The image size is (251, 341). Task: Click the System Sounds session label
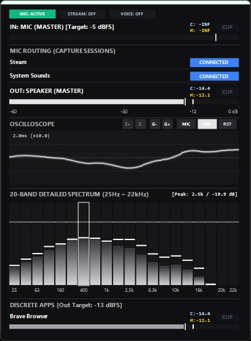tap(30, 76)
